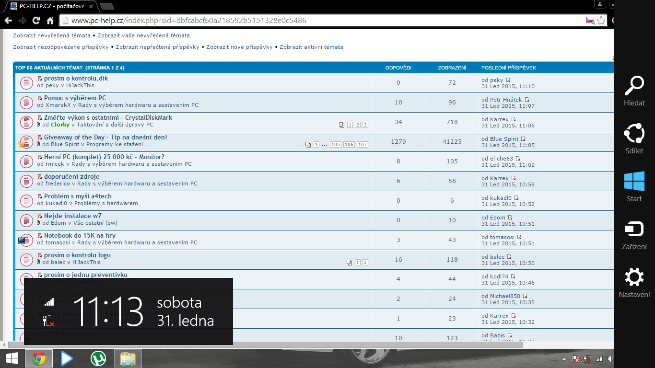Go to Chrome home page

(50, 21)
